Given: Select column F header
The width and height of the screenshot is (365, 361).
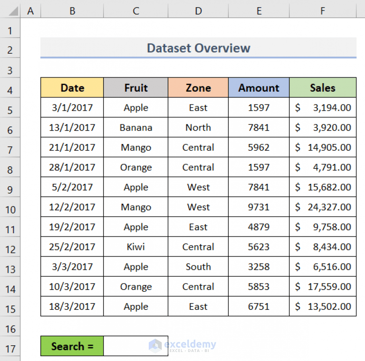Looking at the screenshot, I should 323,11.
